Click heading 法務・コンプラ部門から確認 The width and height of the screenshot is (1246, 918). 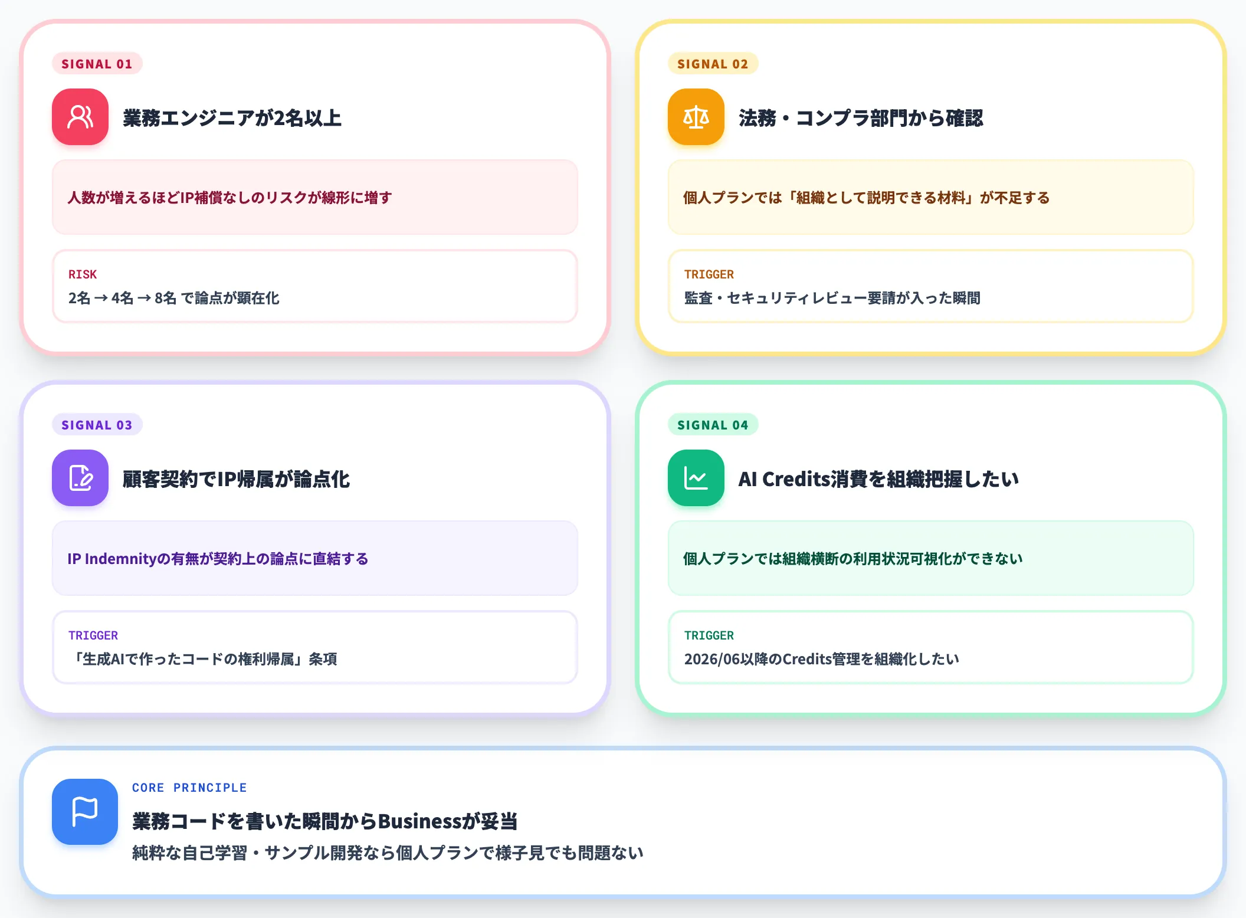pos(861,118)
